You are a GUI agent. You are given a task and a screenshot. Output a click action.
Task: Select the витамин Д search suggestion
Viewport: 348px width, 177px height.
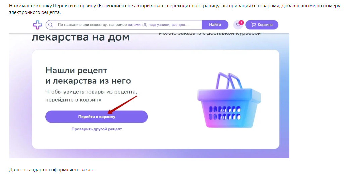point(137,25)
